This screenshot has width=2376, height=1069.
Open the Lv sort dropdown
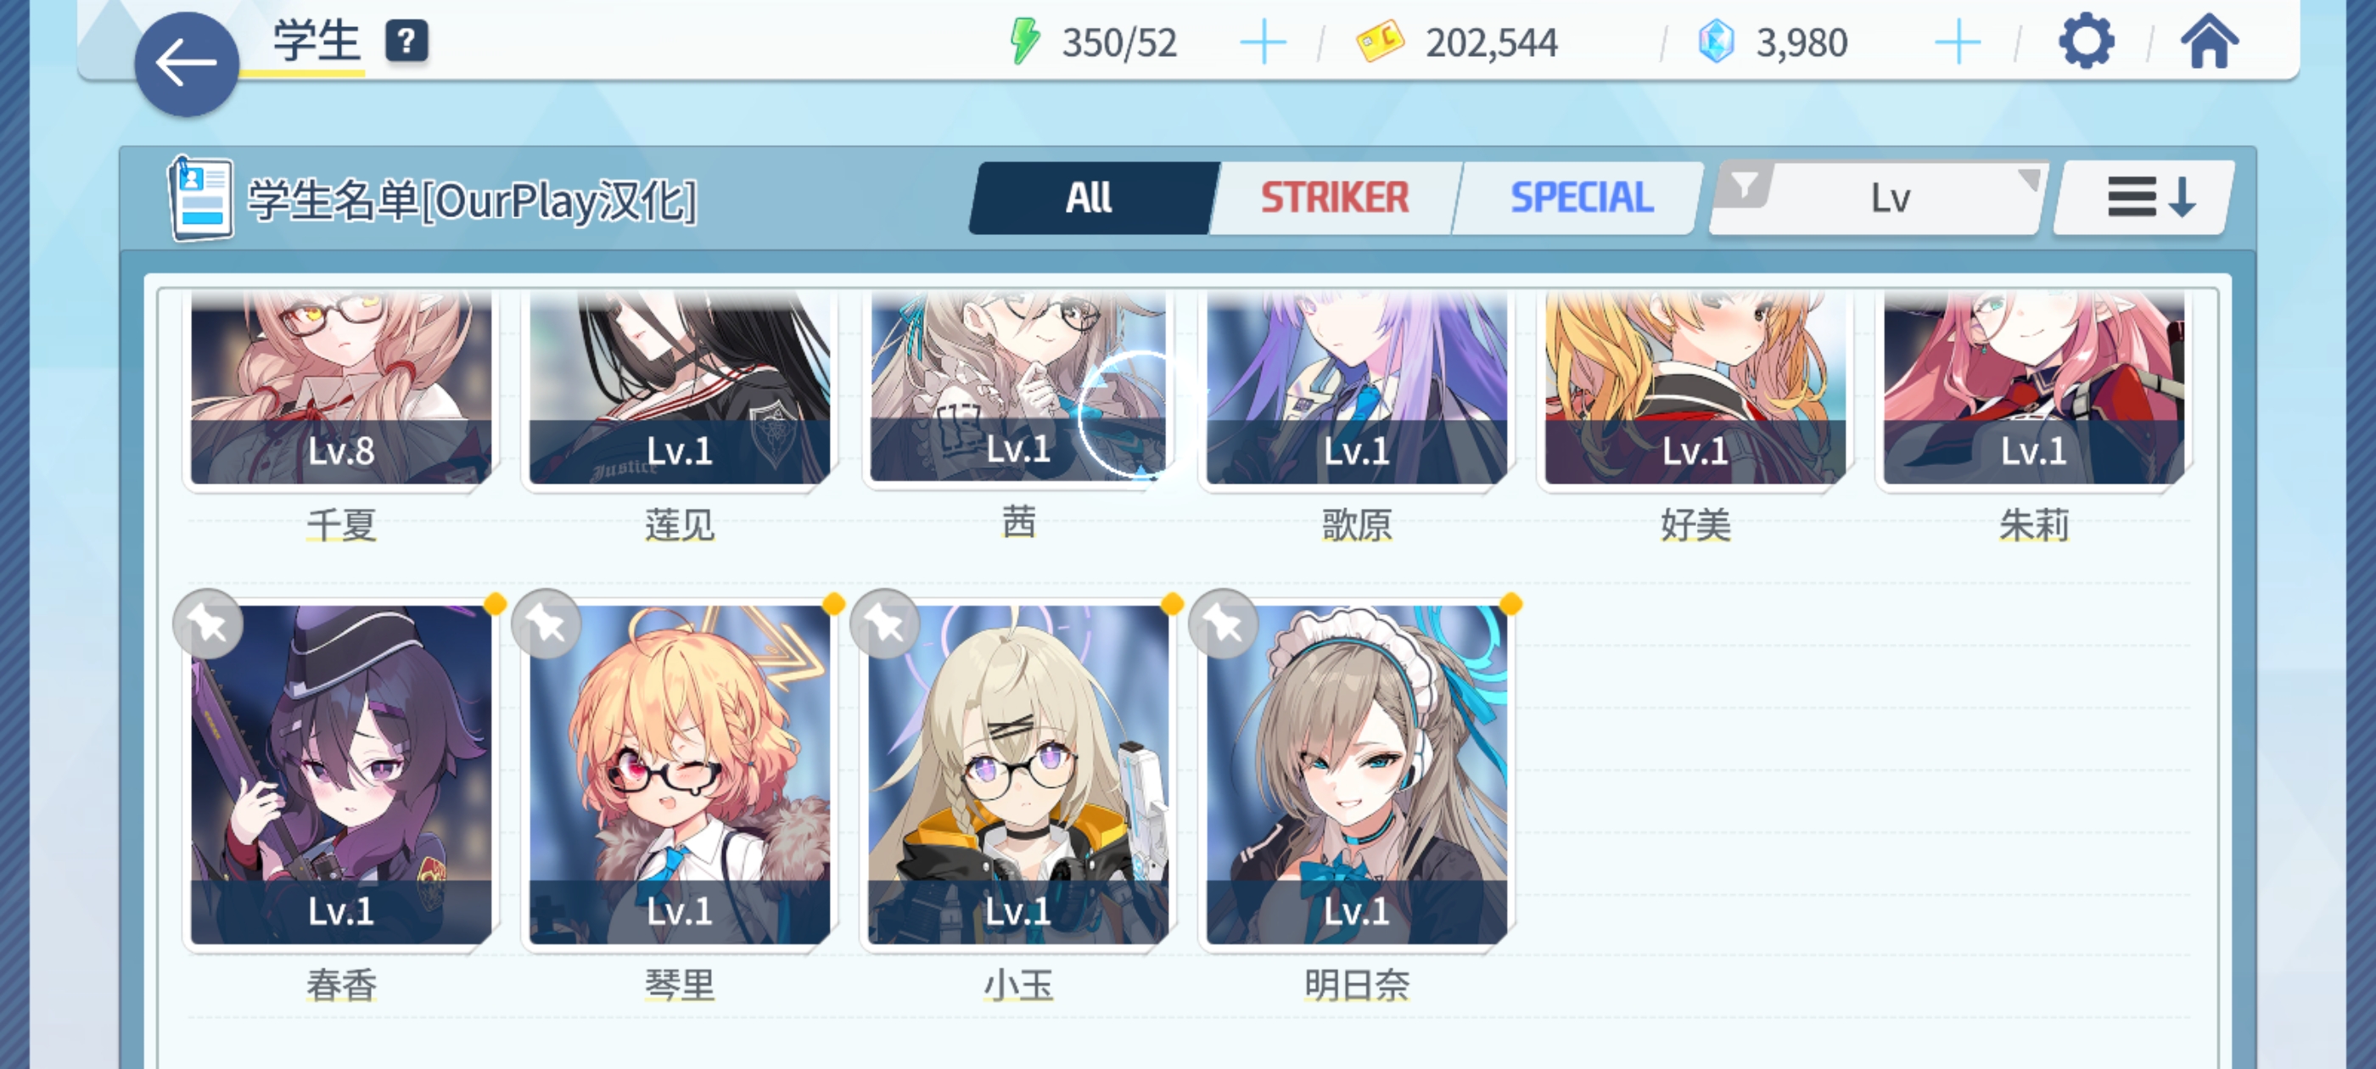(x=1890, y=199)
